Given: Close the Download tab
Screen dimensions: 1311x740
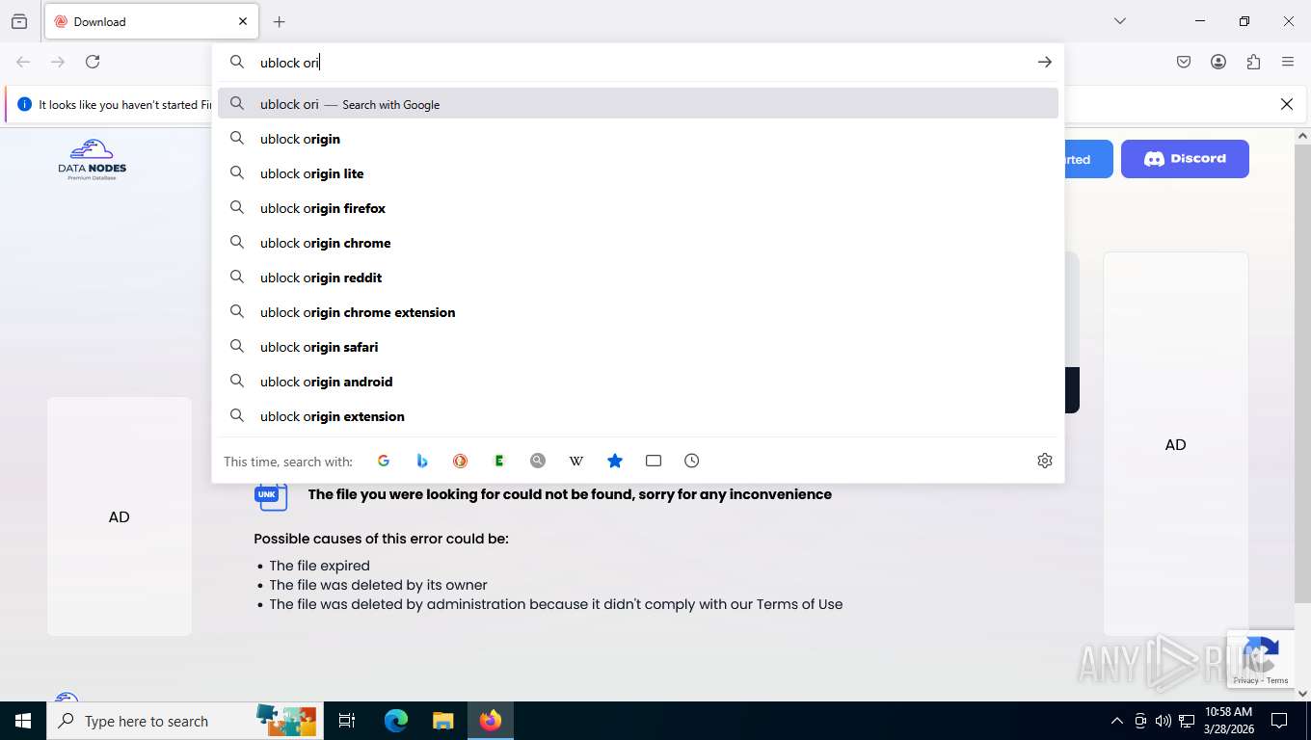Looking at the screenshot, I should 243,21.
